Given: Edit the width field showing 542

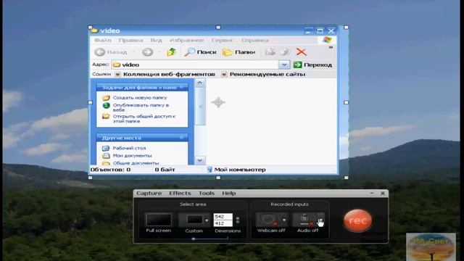Looking at the screenshot, I should coord(223,217).
